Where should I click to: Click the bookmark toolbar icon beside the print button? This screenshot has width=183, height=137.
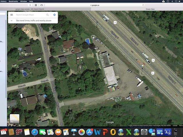(36, 5)
